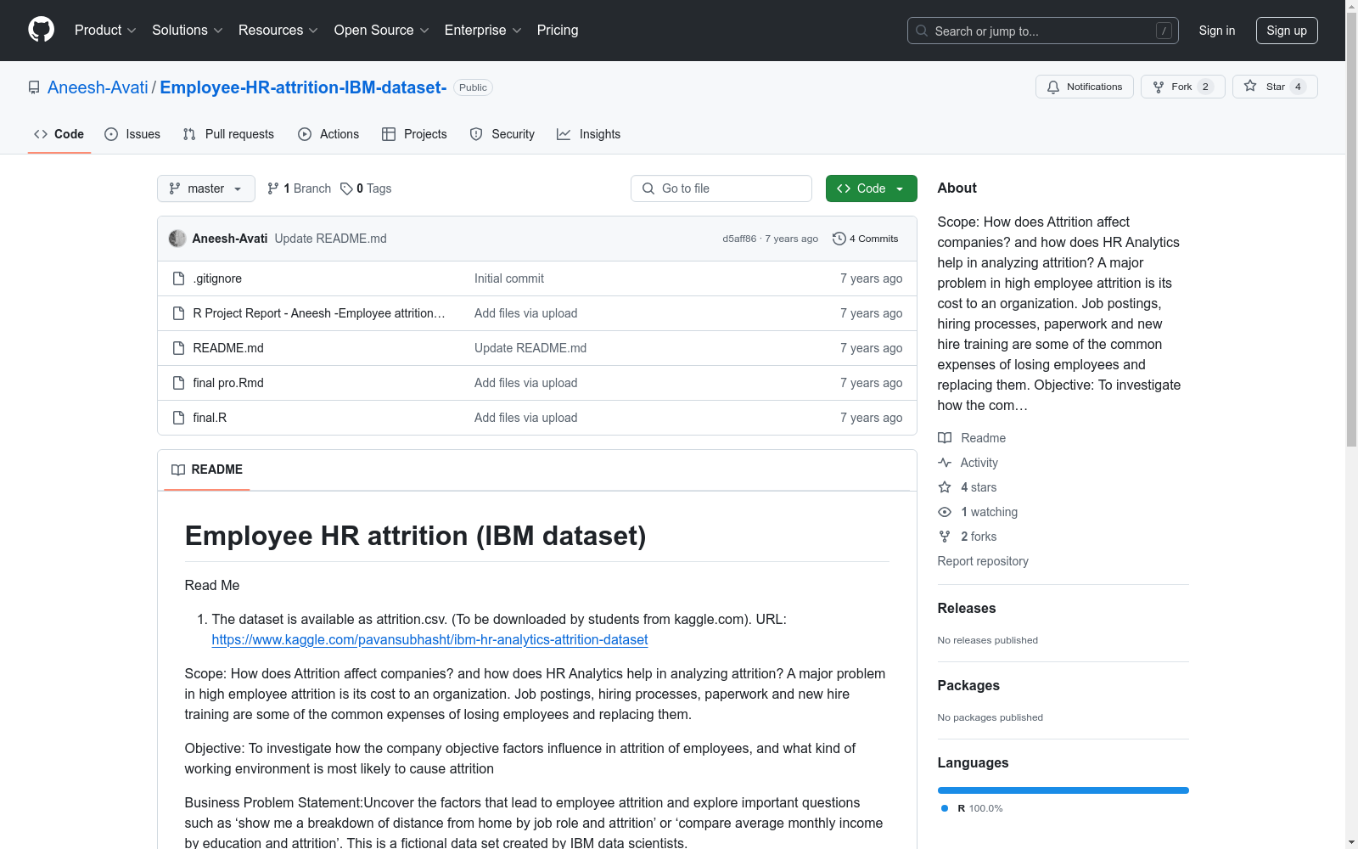This screenshot has width=1358, height=849.
Task: Click the Sign in link
Action: pos(1216,31)
